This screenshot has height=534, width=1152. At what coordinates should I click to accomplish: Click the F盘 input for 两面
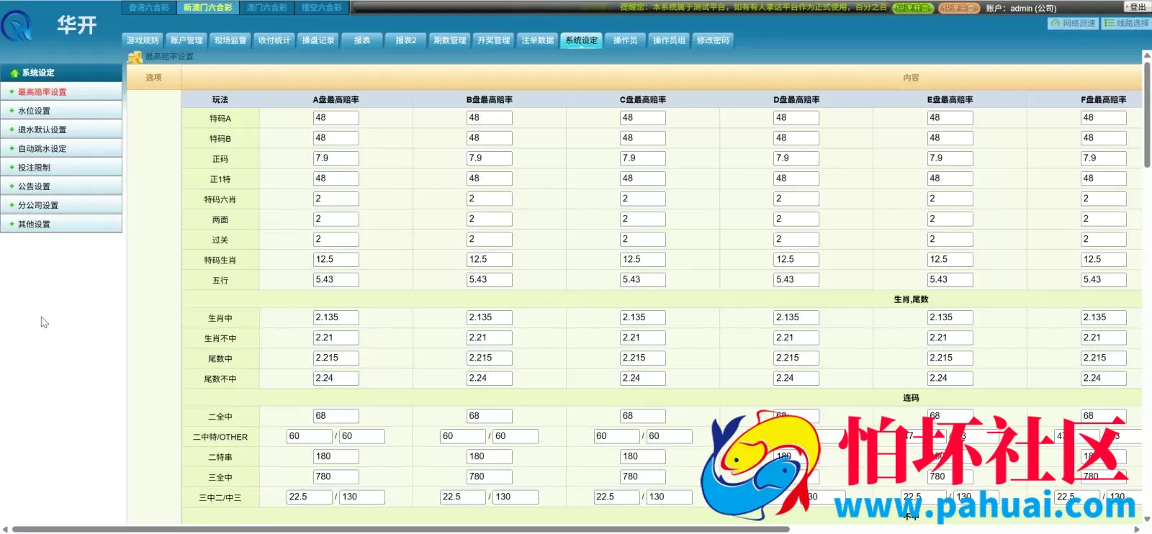(1104, 219)
